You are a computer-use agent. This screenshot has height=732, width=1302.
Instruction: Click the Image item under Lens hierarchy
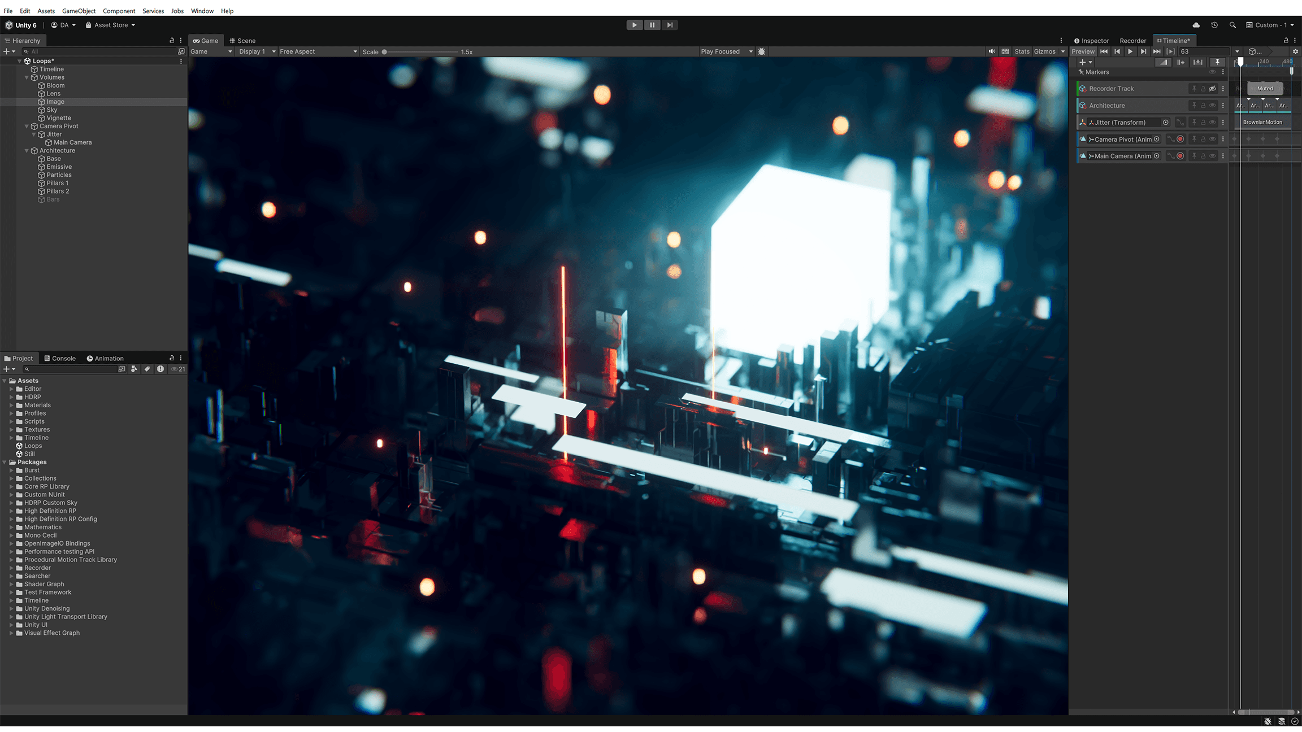[55, 101]
